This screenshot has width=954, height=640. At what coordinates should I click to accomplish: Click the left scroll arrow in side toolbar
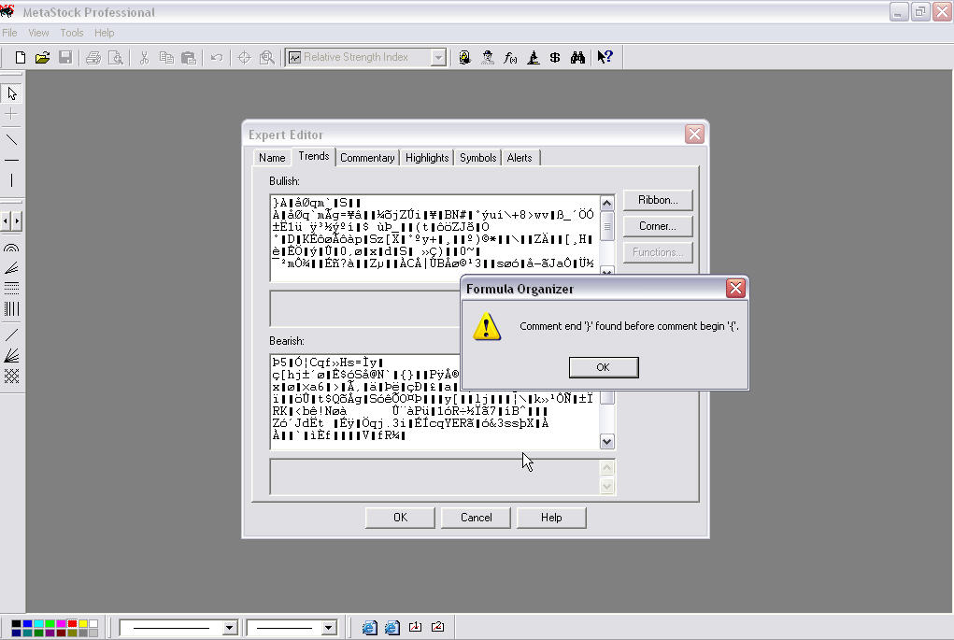pyautogui.click(x=6, y=220)
